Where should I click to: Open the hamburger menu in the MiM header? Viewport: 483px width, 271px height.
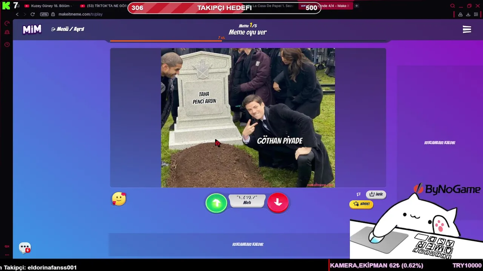coord(467,29)
